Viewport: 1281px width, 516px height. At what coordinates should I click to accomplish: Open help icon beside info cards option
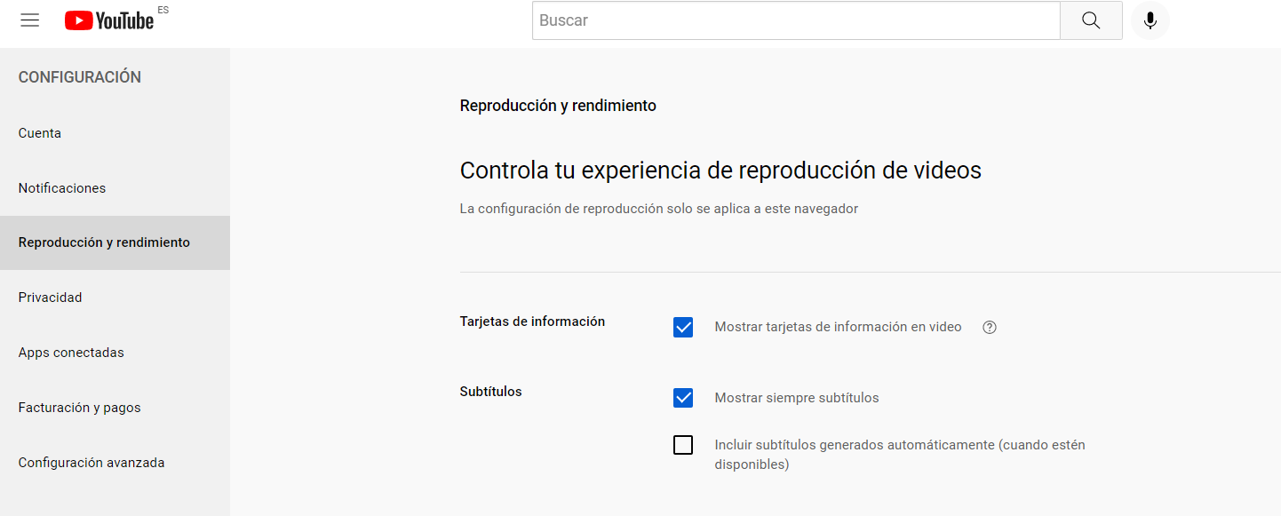click(990, 327)
